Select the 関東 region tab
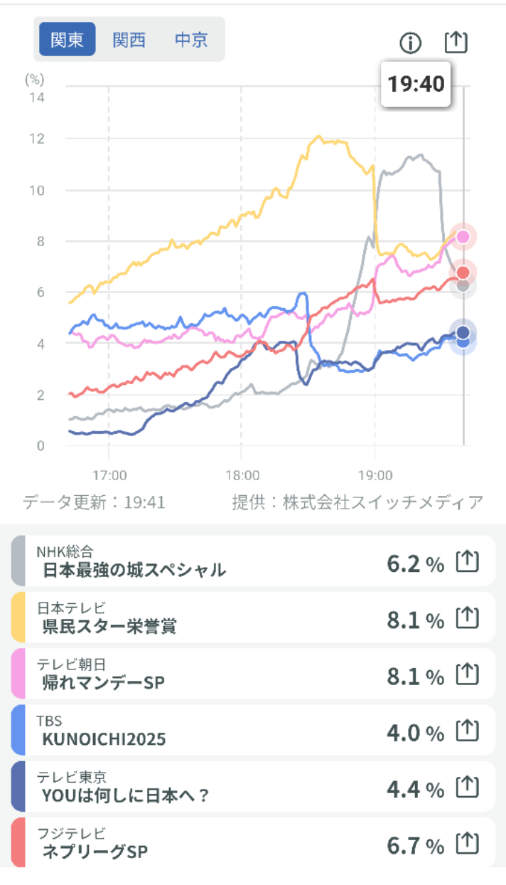The width and height of the screenshot is (506, 885). [x=68, y=40]
